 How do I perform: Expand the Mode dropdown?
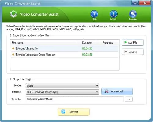tap(62, 85)
